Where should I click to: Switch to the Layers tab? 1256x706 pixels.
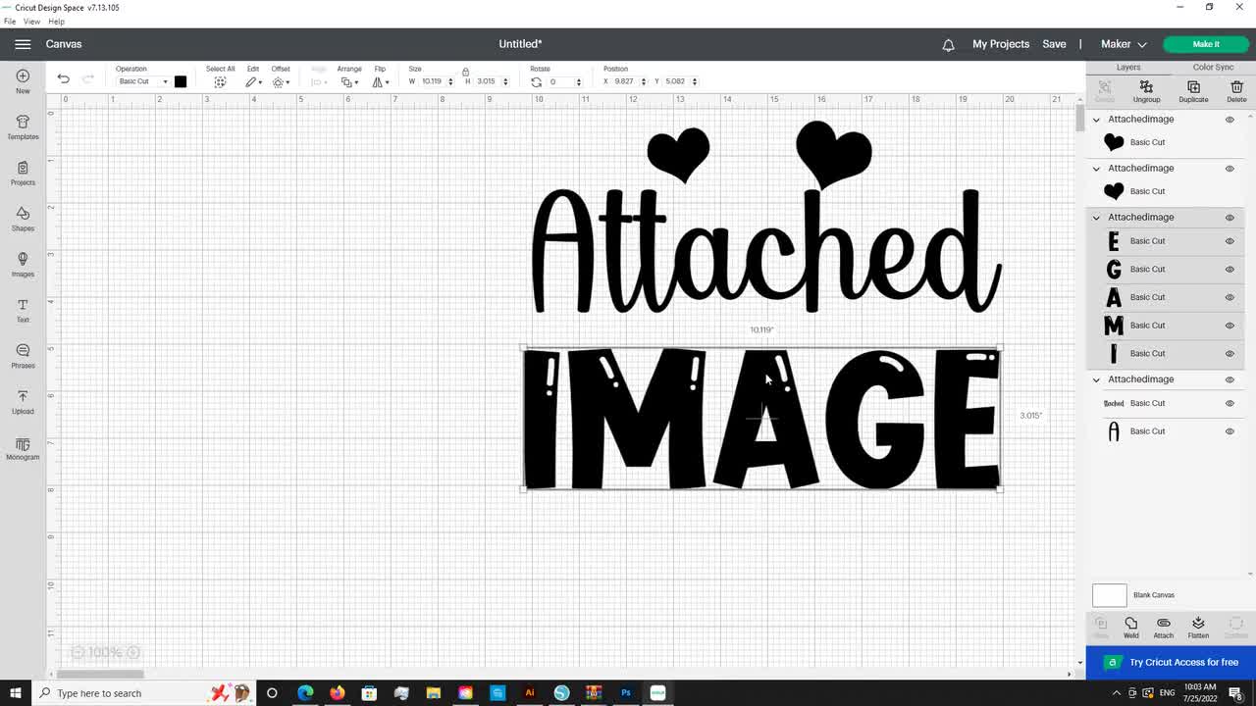[1128, 67]
